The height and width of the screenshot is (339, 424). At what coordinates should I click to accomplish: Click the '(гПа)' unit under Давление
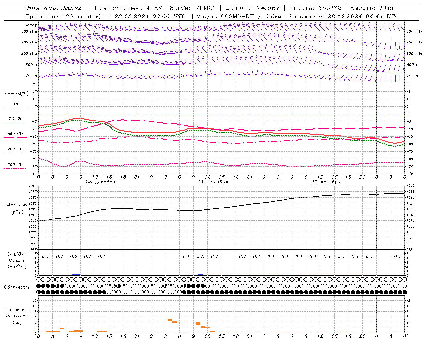(17, 212)
